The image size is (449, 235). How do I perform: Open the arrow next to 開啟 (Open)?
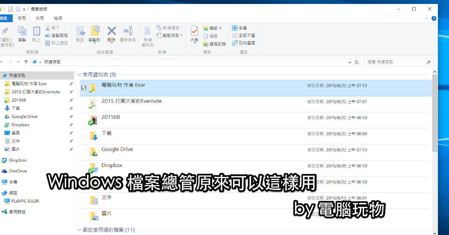(220, 28)
